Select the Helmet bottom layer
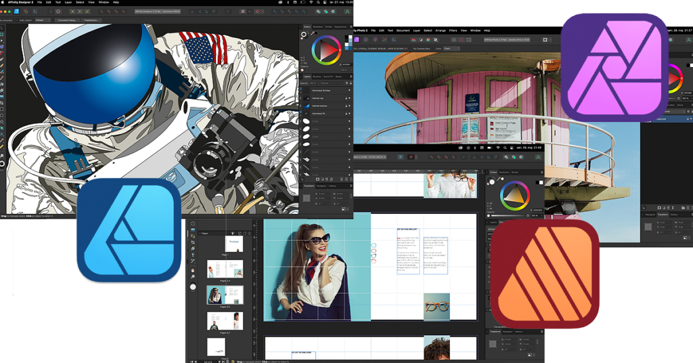This screenshot has height=363, width=693. pyautogui.click(x=327, y=106)
